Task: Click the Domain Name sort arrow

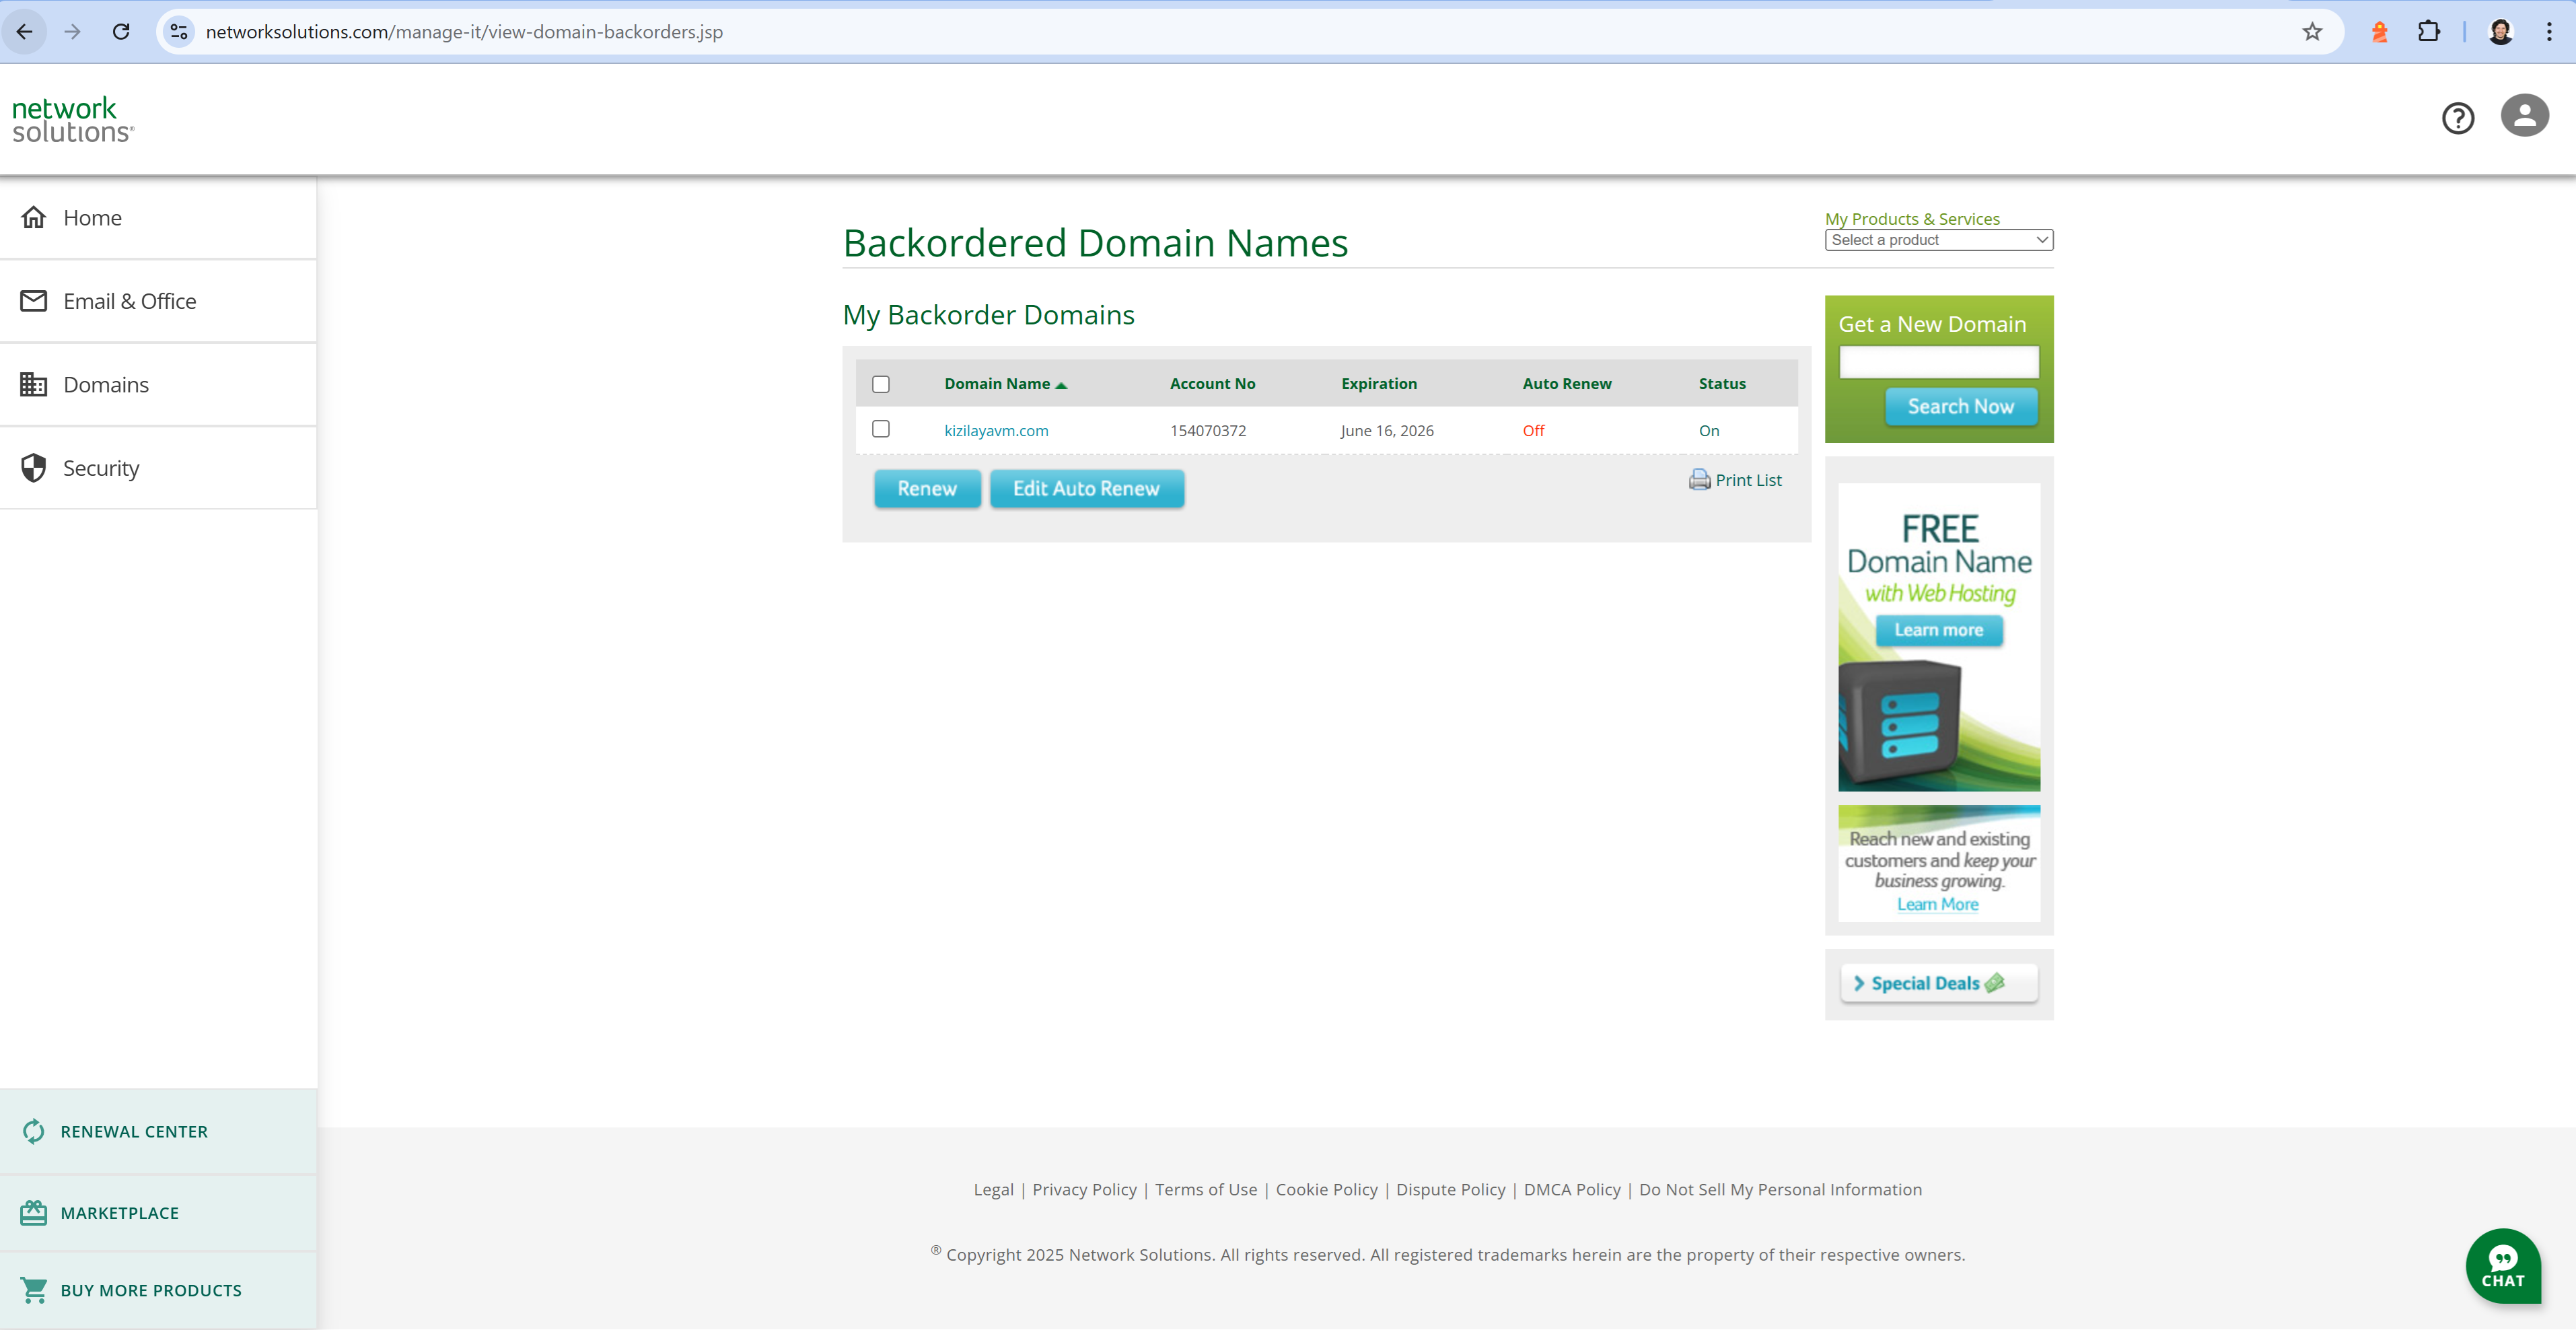Action: pos(1062,383)
